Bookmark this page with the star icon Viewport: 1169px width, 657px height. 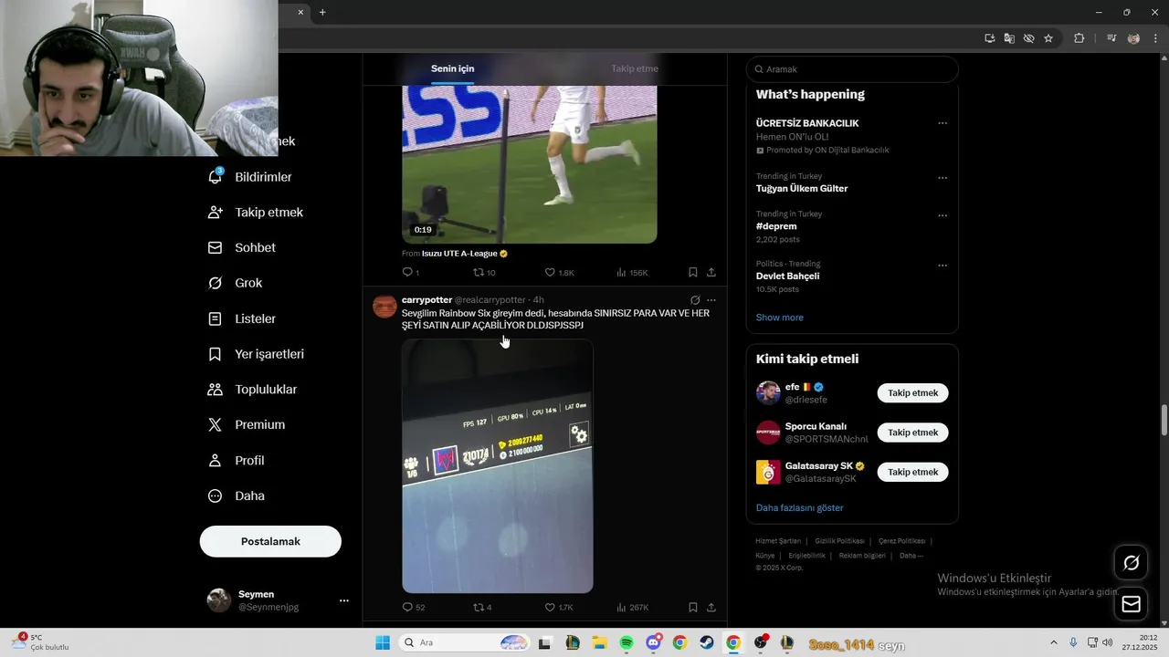(1048, 38)
